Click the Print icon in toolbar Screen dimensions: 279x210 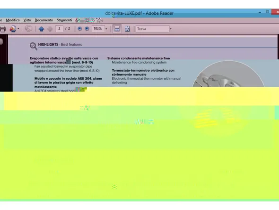3,29
